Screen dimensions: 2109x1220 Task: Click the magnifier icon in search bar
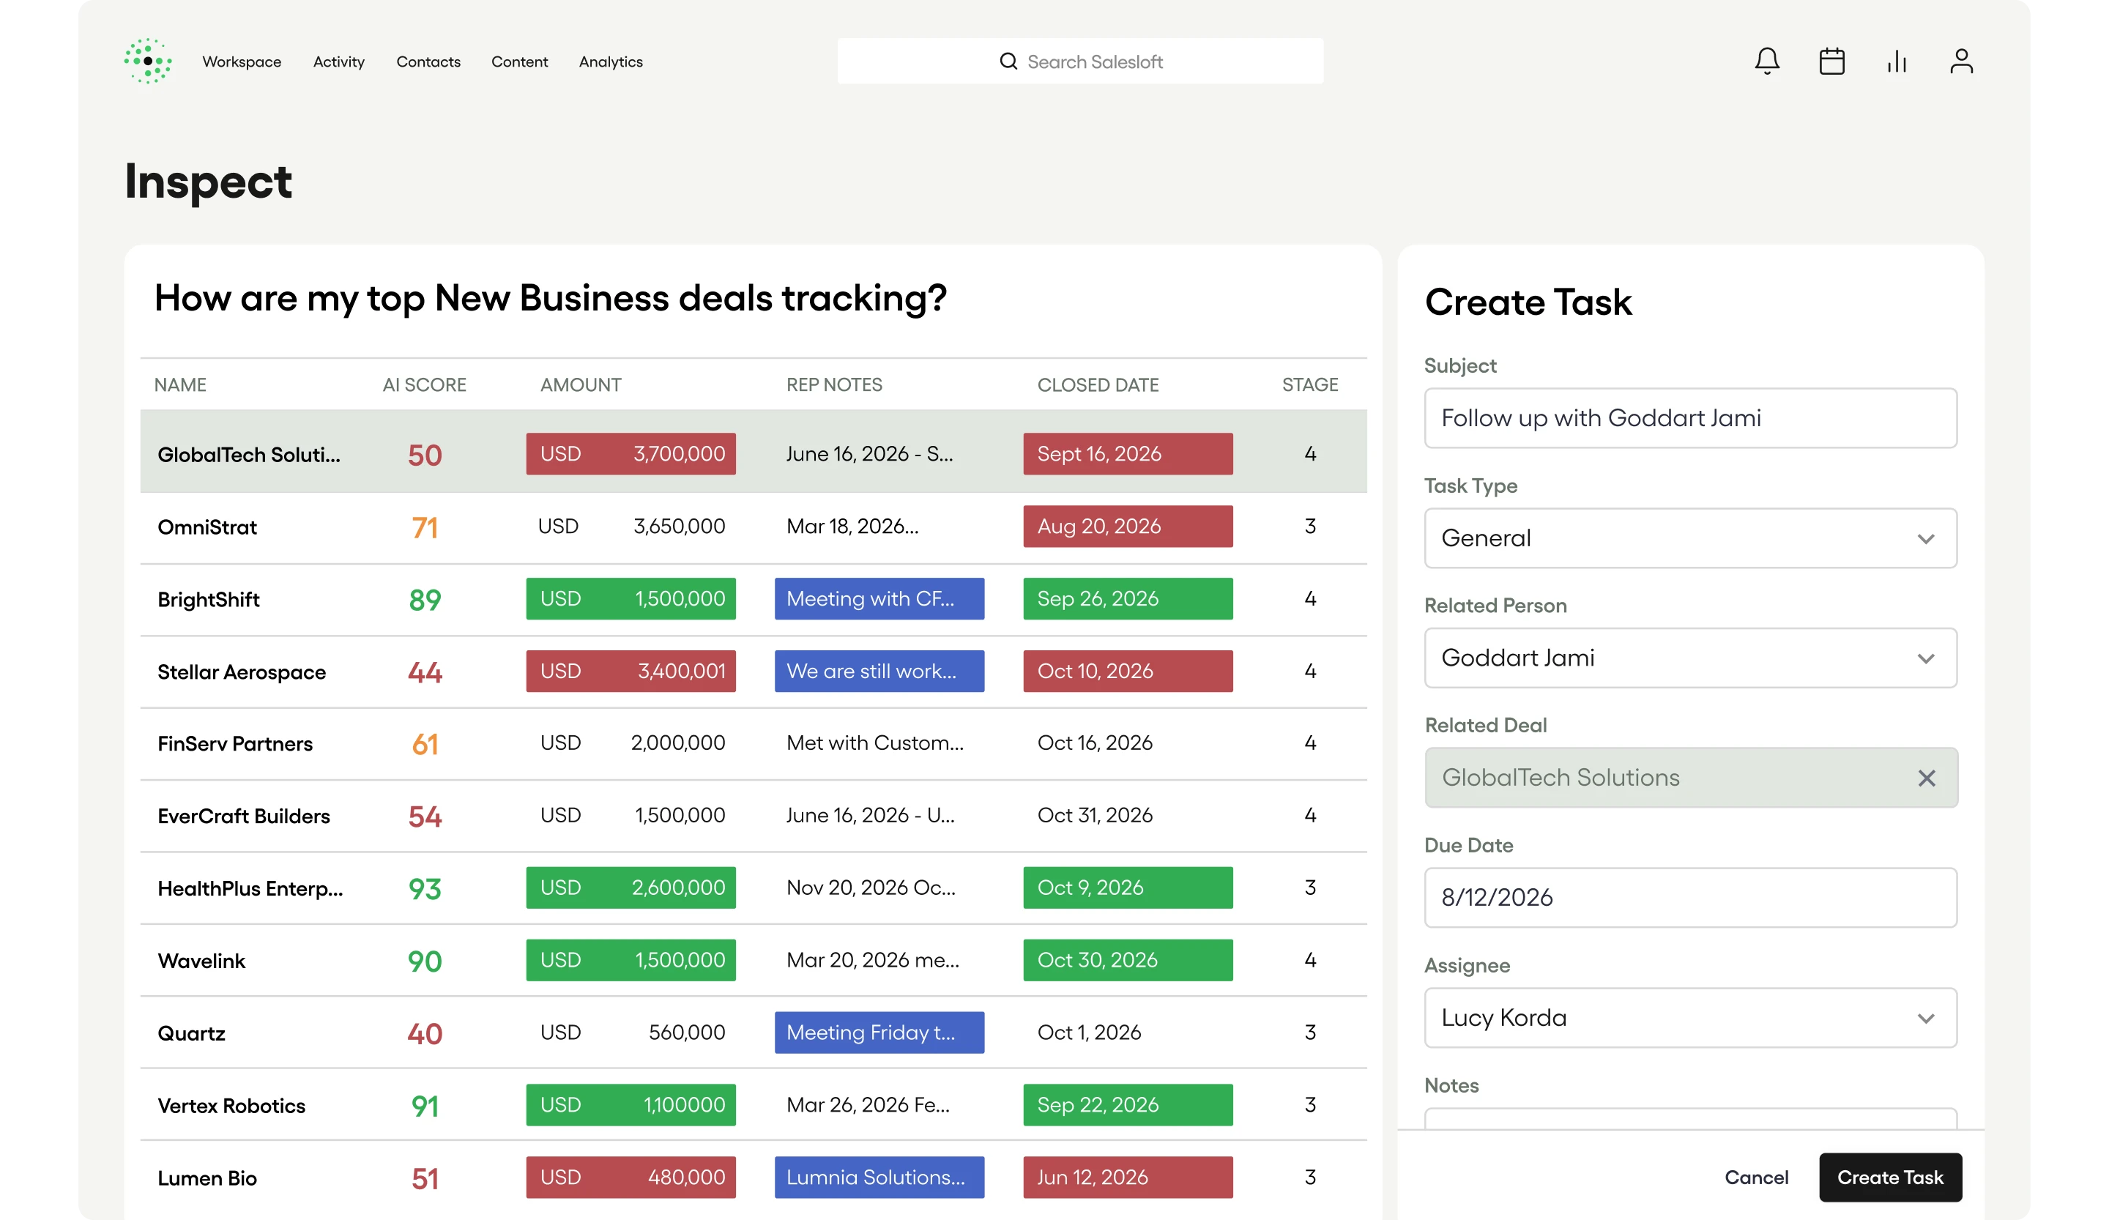pyautogui.click(x=1008, y=61)
